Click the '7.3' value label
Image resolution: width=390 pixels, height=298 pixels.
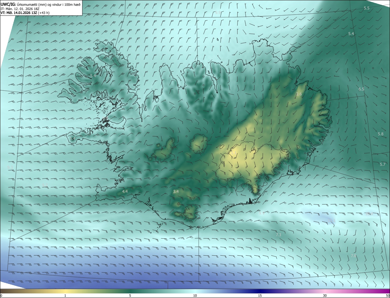pos(278,235)
